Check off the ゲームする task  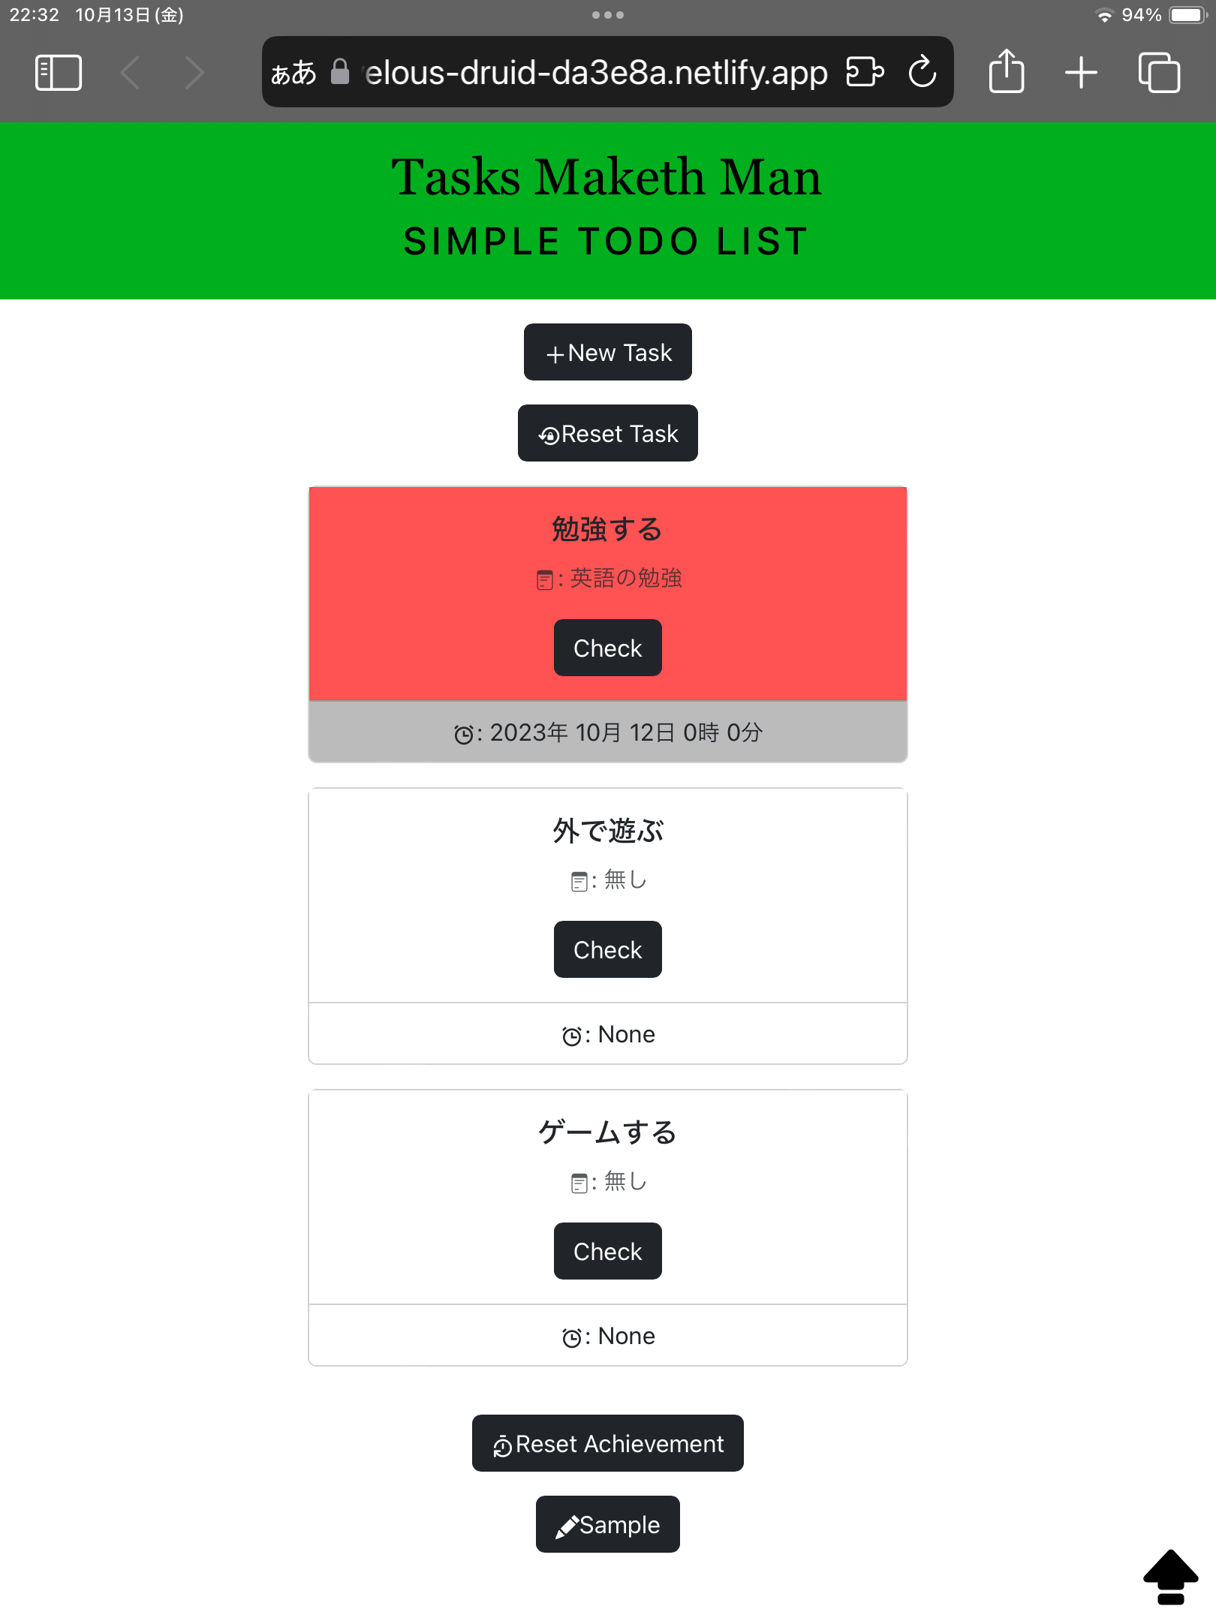[607, 1251]
